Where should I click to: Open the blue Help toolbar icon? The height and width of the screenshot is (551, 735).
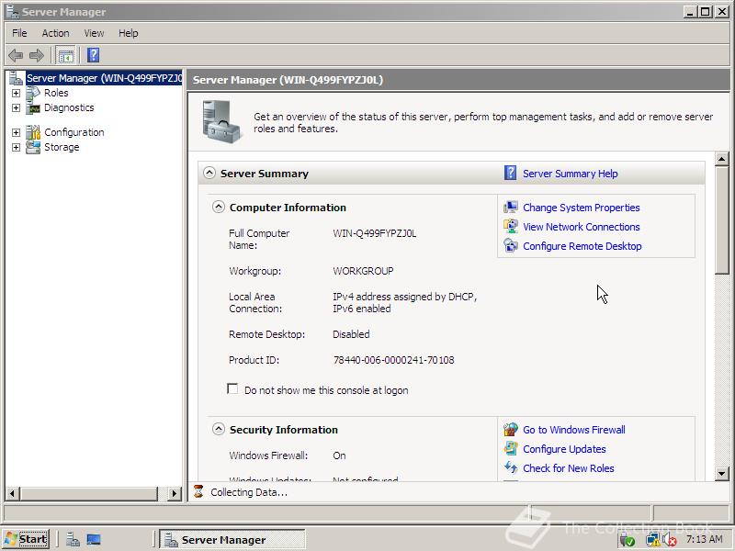[94, 55]
